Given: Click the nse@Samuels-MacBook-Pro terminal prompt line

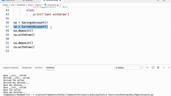Looking at the screenshot, I should 78,95.
